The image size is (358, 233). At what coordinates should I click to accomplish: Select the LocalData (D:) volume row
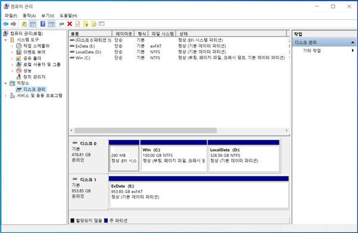179,52
